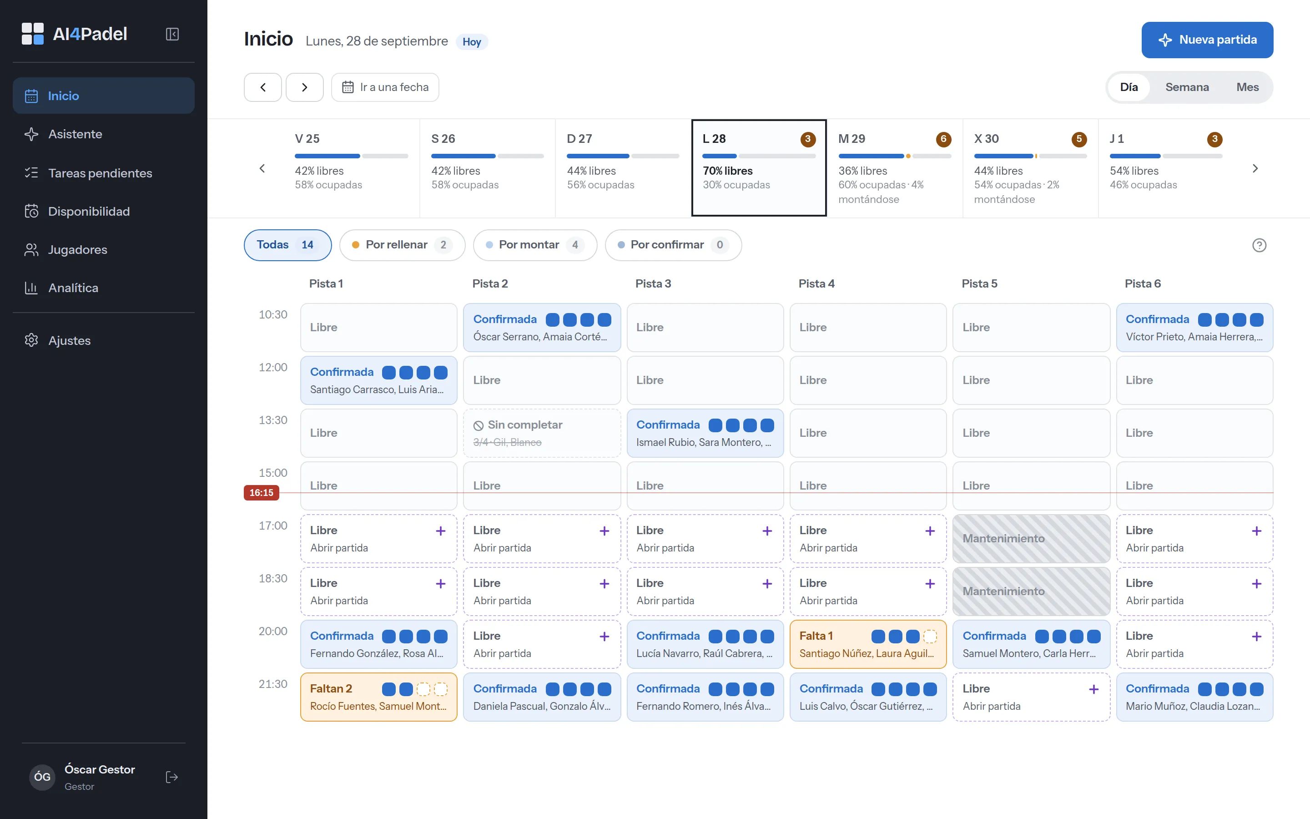Go to previous day arrow
Image resolution: width=1310 pixels, height=819 pixels.
pyautogui.click(x=262, y=87)
